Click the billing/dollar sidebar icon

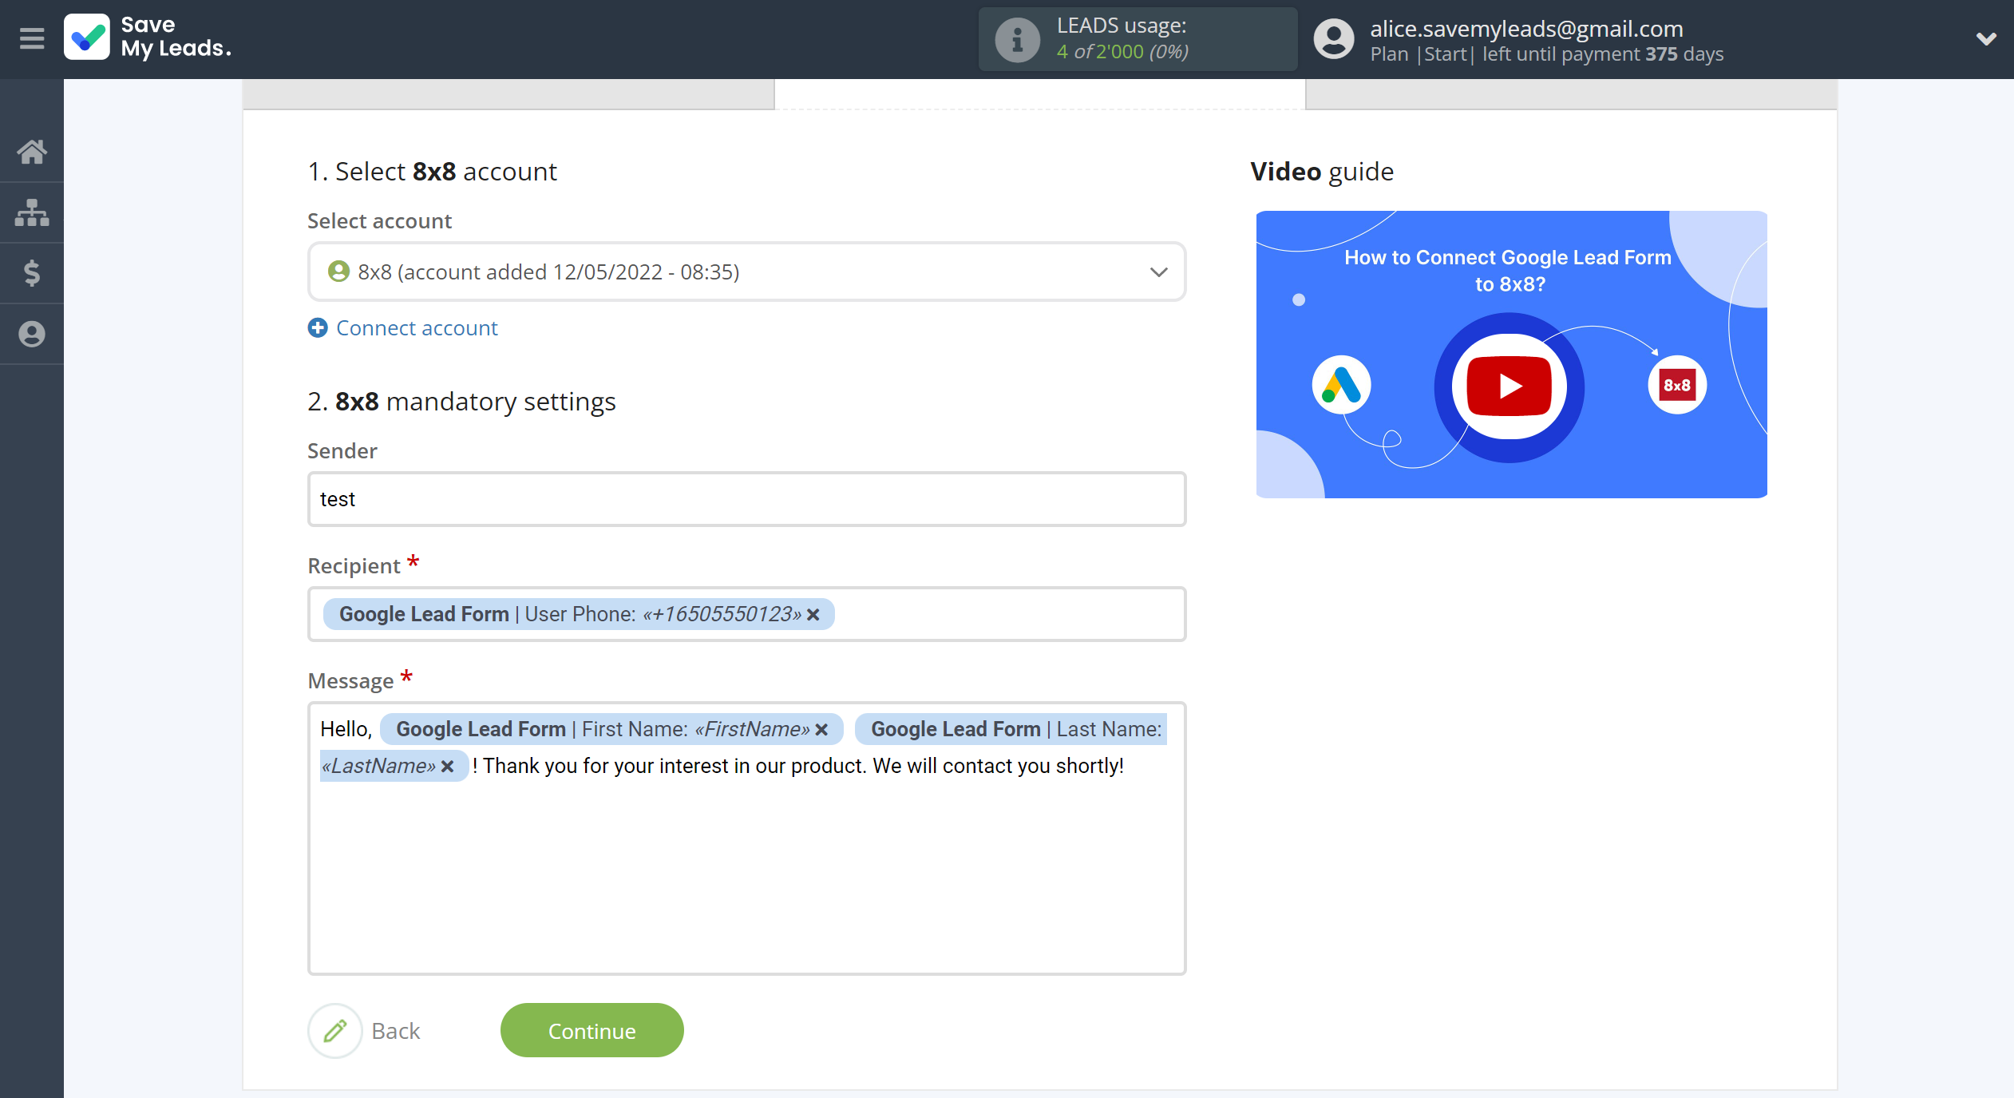tap(33, 272)
